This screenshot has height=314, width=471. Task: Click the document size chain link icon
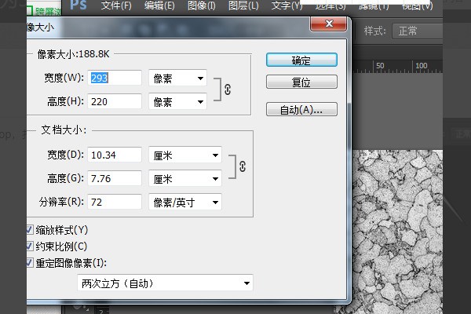(x=243, y=166)
